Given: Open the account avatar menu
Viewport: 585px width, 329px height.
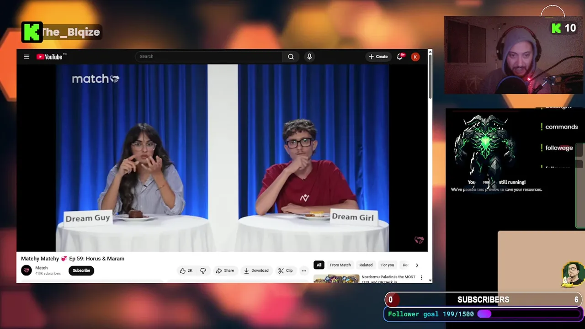Looking at the screenshot, I should click(415, 57).
